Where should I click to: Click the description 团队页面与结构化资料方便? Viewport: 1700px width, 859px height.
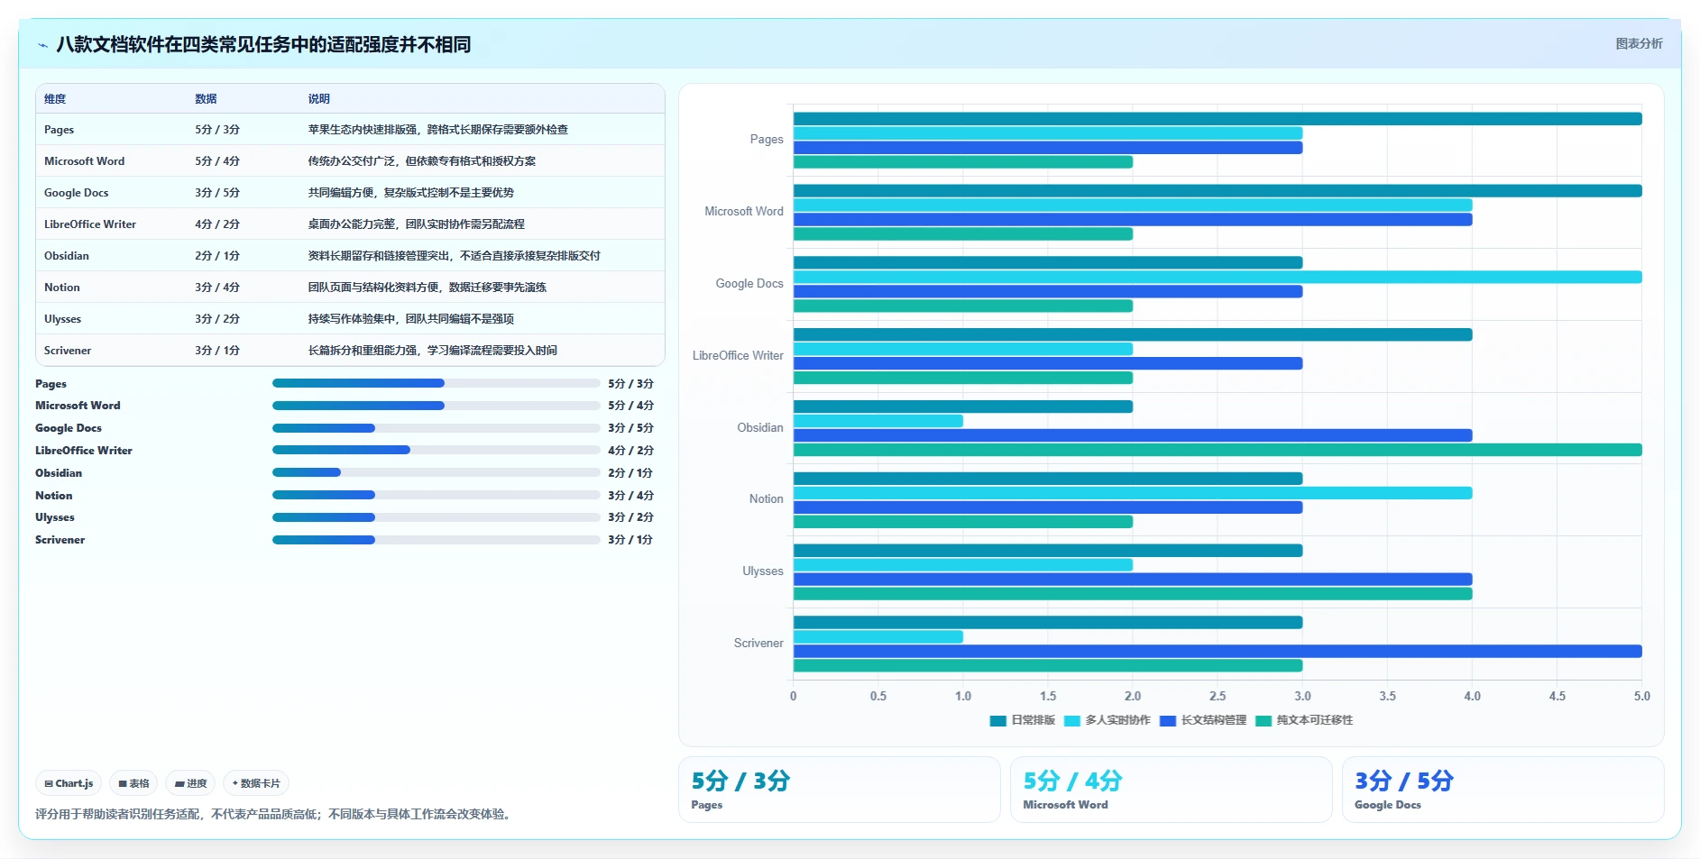[x=427, y=288]
